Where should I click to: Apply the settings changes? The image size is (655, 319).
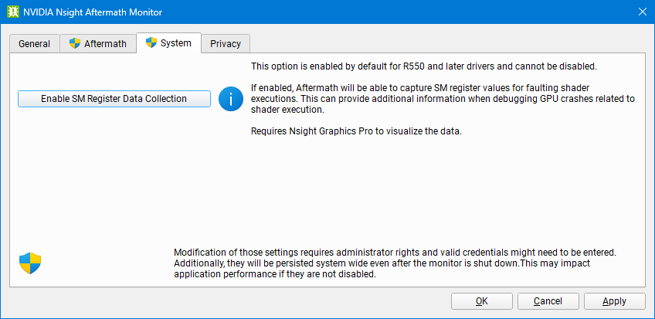click(615, 301)
